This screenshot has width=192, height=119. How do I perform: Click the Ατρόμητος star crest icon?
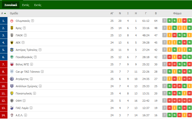click(12, 79)
